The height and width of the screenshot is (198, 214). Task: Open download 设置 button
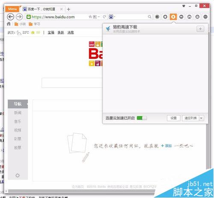pos(173,118)
